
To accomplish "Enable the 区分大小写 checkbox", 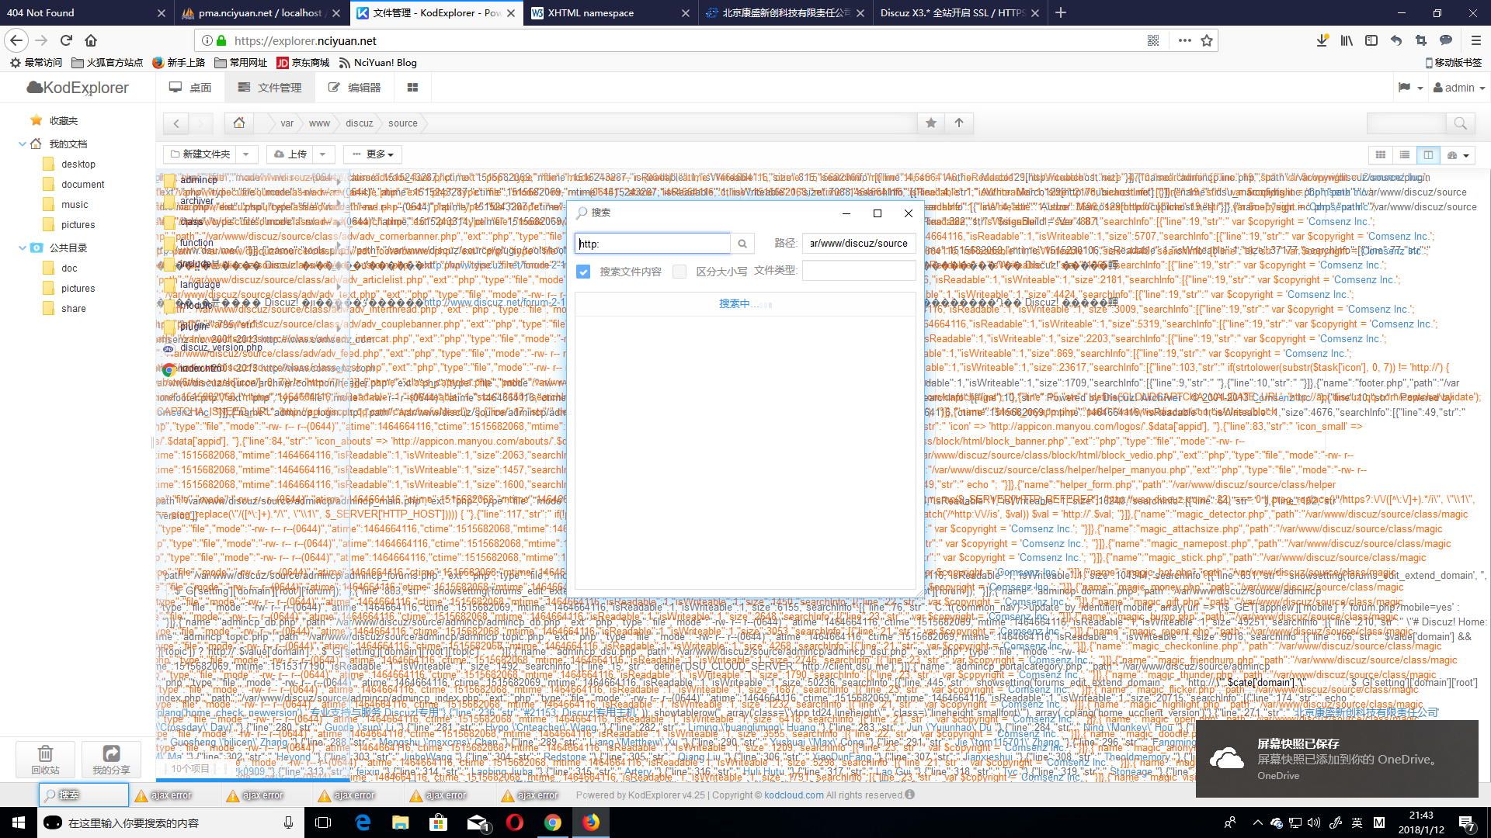I will [679, 272].
